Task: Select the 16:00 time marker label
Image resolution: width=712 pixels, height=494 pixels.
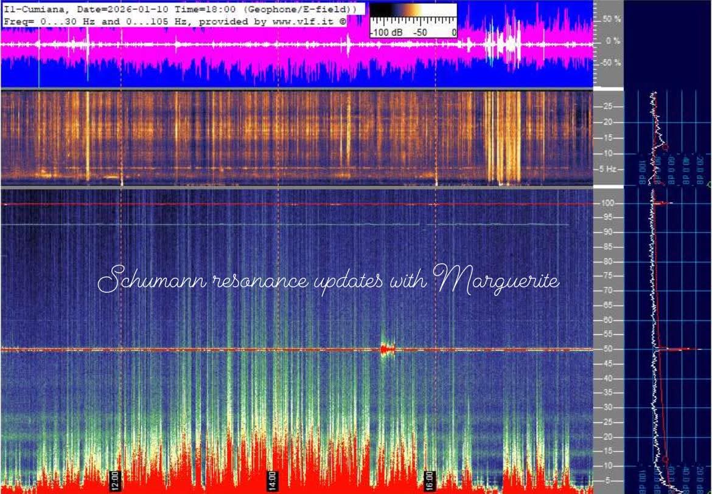Action: (430, 479)
